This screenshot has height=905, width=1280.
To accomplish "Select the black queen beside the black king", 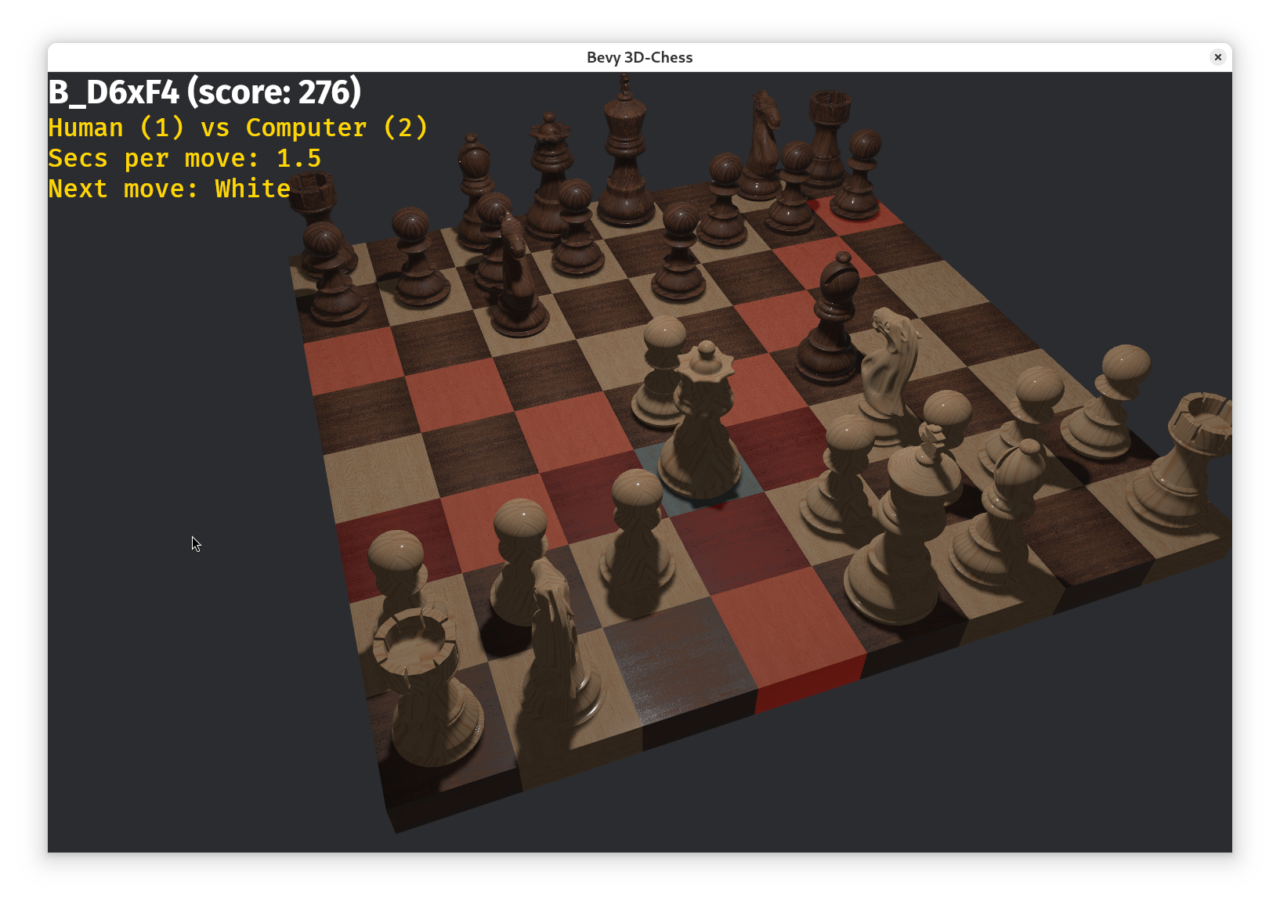I will point(551,176).
